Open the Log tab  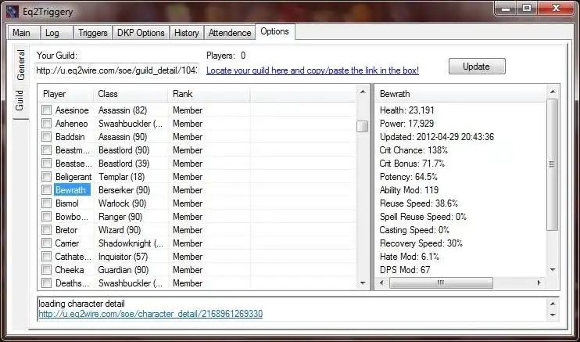56,33
